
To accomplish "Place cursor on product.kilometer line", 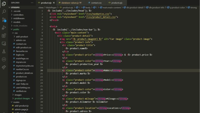I will [x=86, y=102].
